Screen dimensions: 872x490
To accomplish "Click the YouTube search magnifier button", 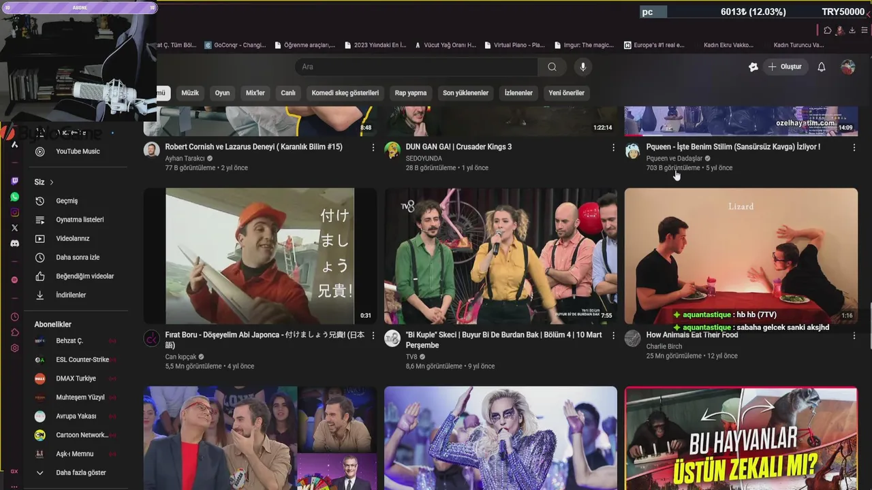I will [x=552, y=67].
